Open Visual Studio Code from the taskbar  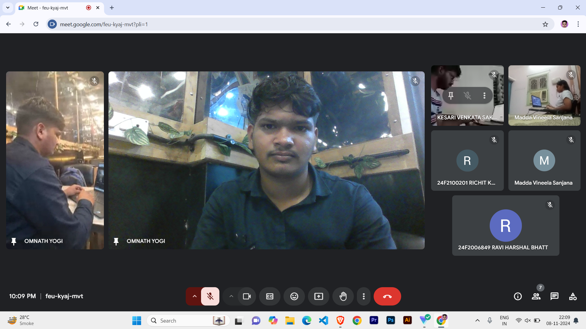point(323,320)
